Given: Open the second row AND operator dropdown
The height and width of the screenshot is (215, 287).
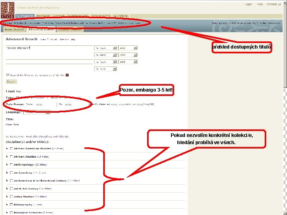Looking at the screenshot, I should click(128, 55).
